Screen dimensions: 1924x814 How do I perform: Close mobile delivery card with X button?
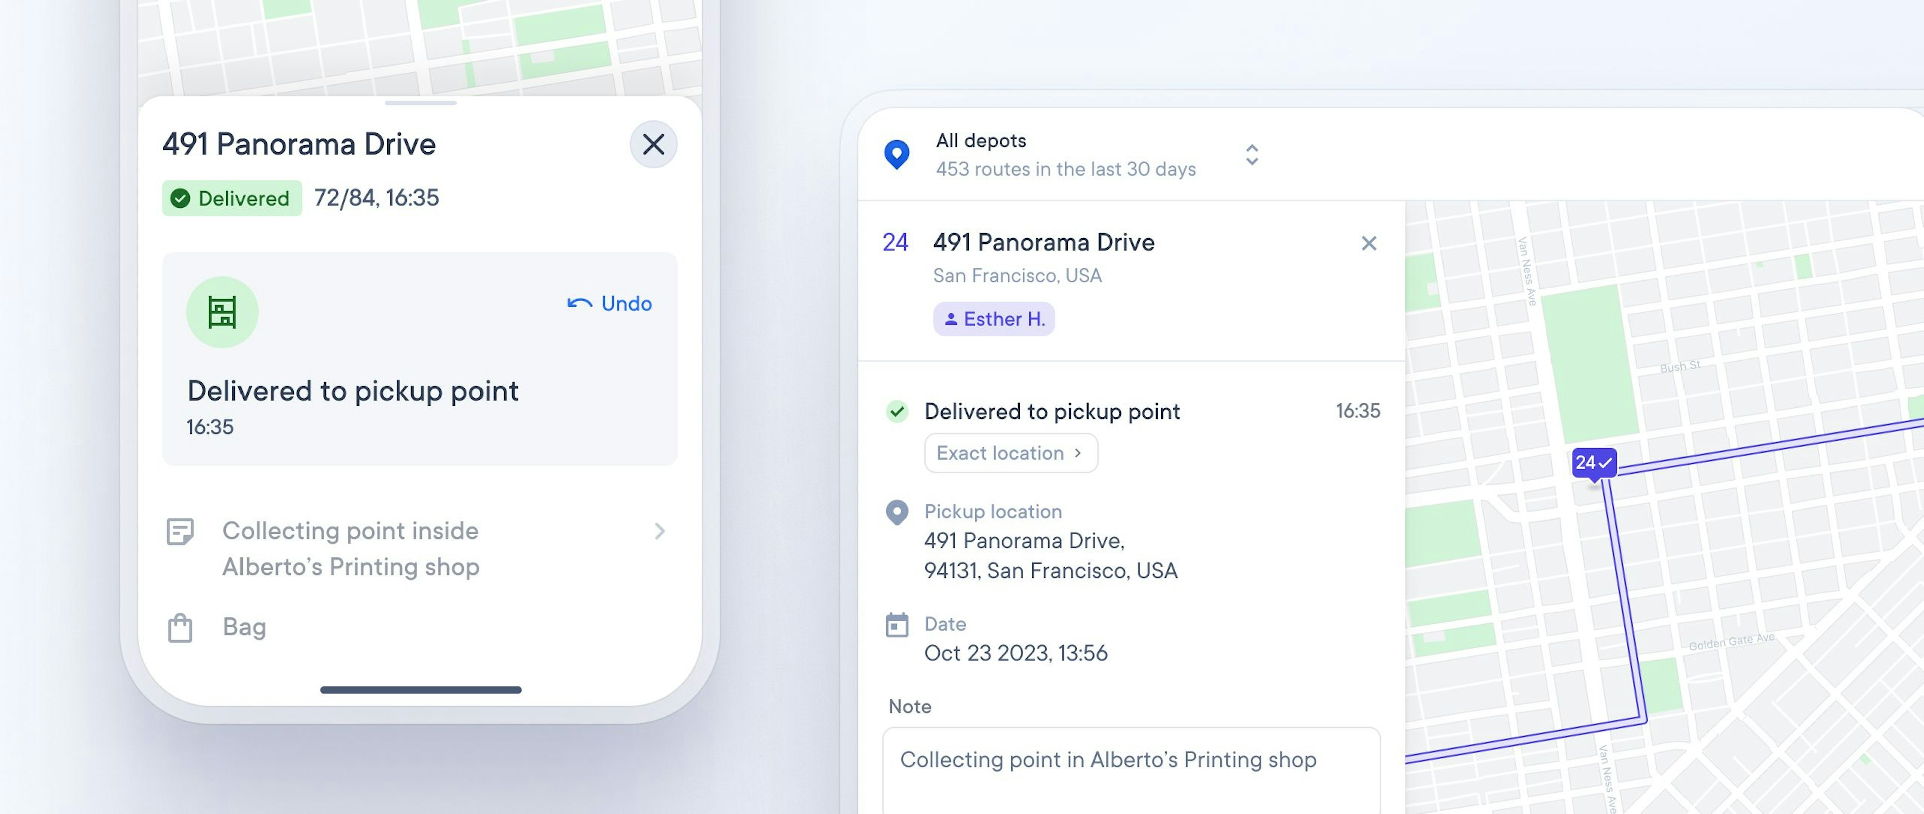pos(653,144)
